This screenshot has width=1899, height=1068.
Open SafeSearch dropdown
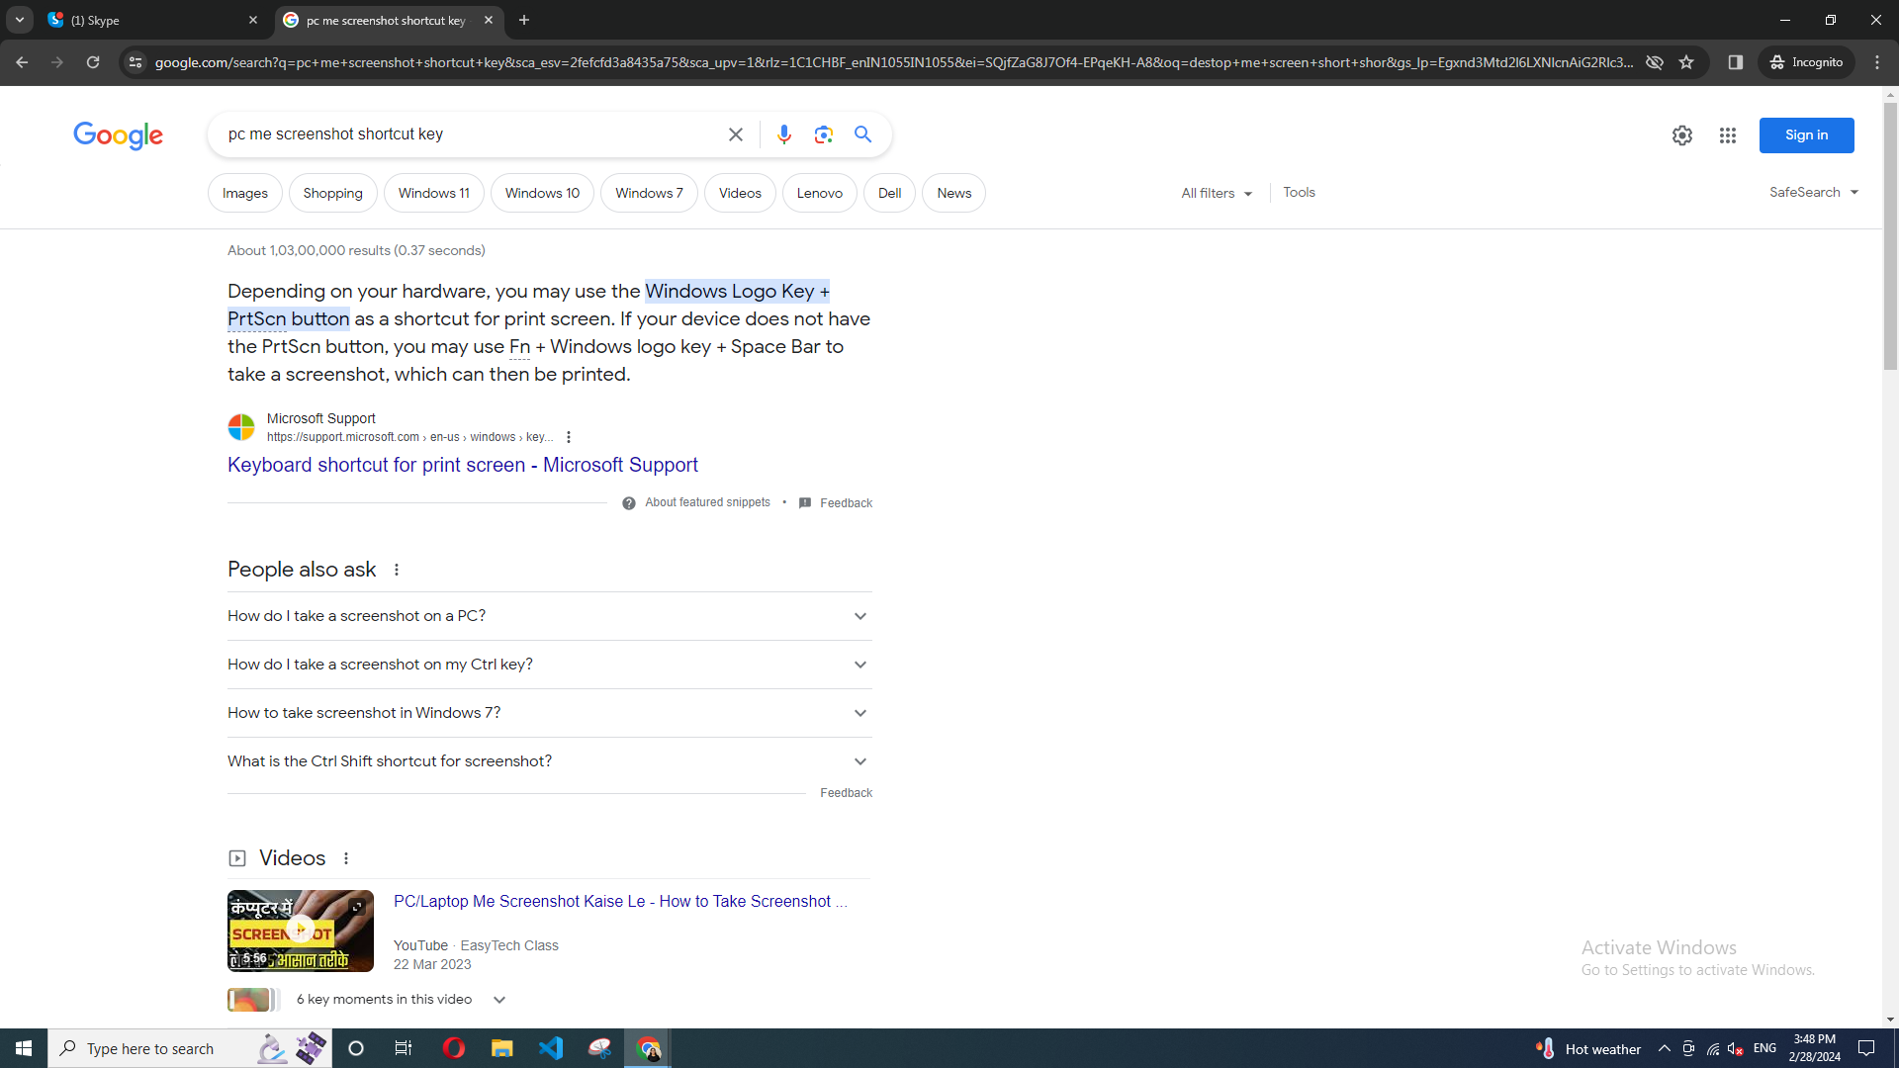(1814, 193)
